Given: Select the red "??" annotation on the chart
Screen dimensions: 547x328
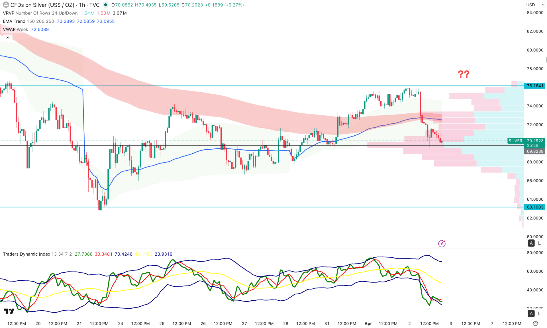Looking at the screenshot, I should pos(464,74).
